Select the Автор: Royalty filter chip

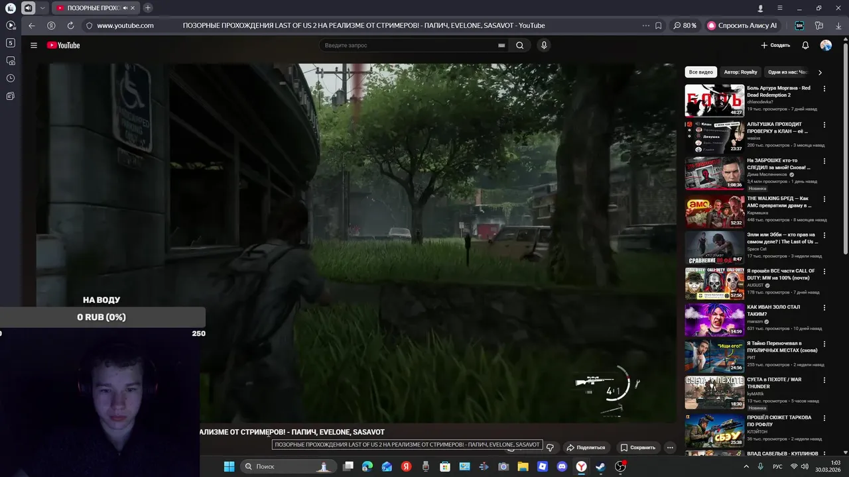coord(740,72)
